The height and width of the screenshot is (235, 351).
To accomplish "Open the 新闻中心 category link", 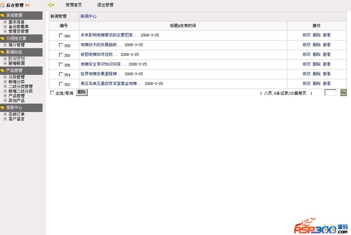I will pyautogui.click(x=88, y=16).
